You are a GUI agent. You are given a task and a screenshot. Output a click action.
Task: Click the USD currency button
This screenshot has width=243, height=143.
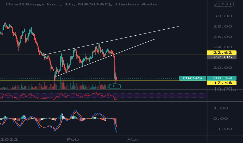(x=225, y=4)
